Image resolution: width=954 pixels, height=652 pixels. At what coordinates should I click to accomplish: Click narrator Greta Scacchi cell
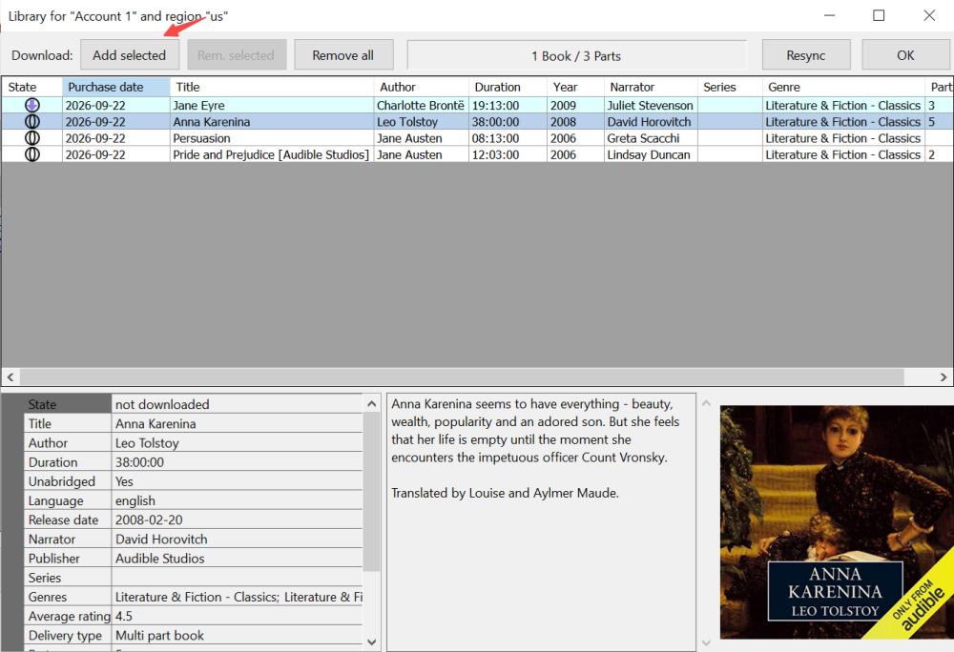click(x=651, y=138)
